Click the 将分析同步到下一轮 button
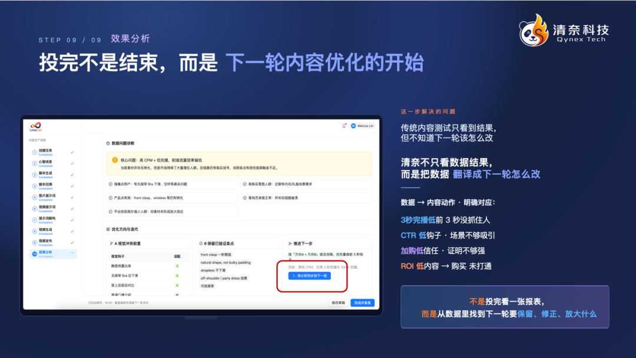The height and width of the screenshot is (358, 636). click(x=310, y=276)
